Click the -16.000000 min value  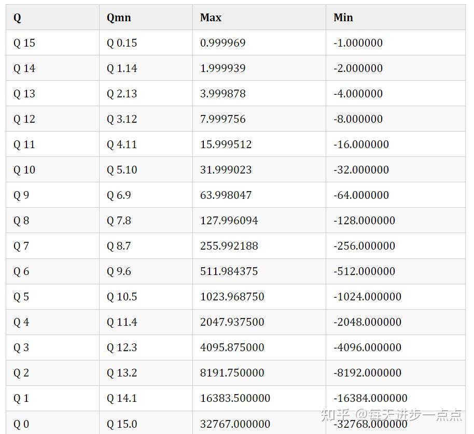tap(361, 144)
